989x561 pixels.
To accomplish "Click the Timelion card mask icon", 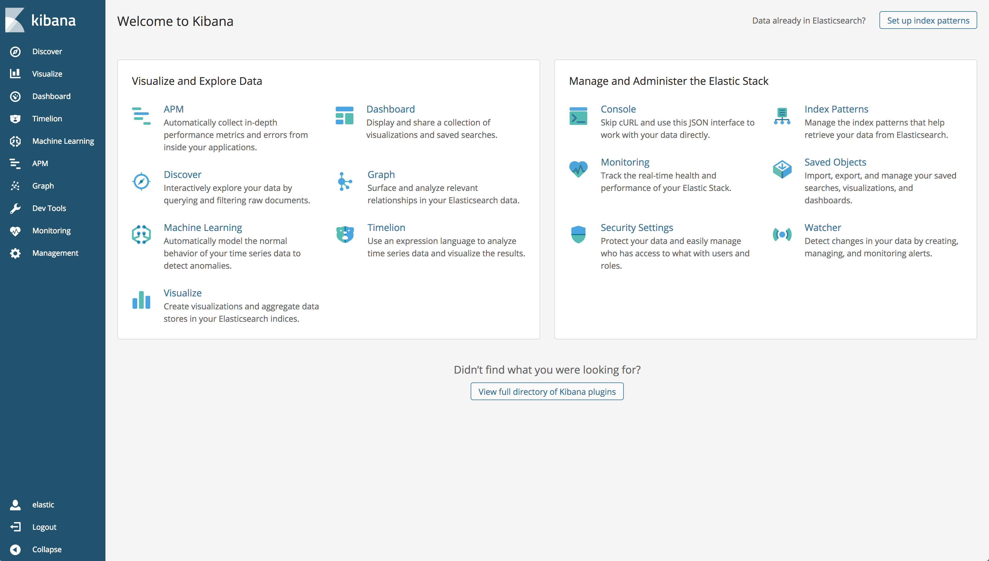I will 345,234.
